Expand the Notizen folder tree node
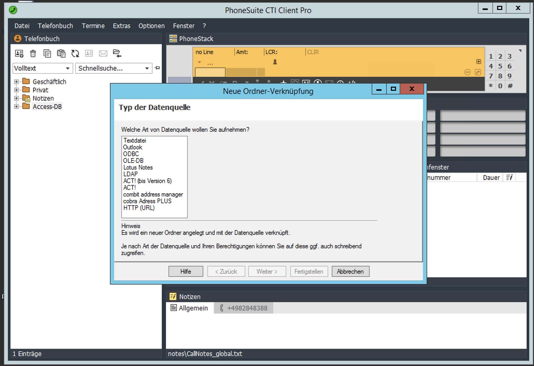534x366 pixels. [x=16, y=98]
